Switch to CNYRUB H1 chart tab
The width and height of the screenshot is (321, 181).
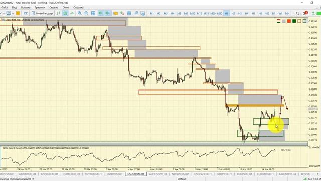click(93, 174)
